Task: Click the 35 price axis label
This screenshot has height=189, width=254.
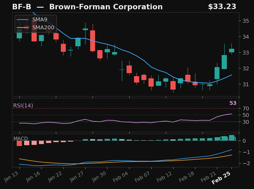Action: tap(246, 21)
